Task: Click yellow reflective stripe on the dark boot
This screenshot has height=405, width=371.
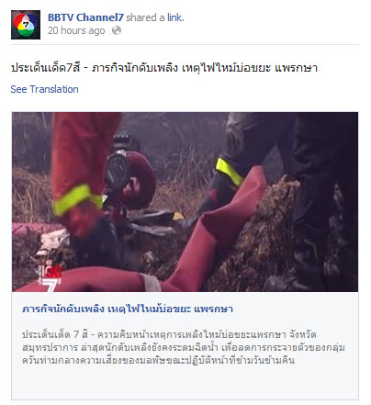Action: (x=230, y=172)
